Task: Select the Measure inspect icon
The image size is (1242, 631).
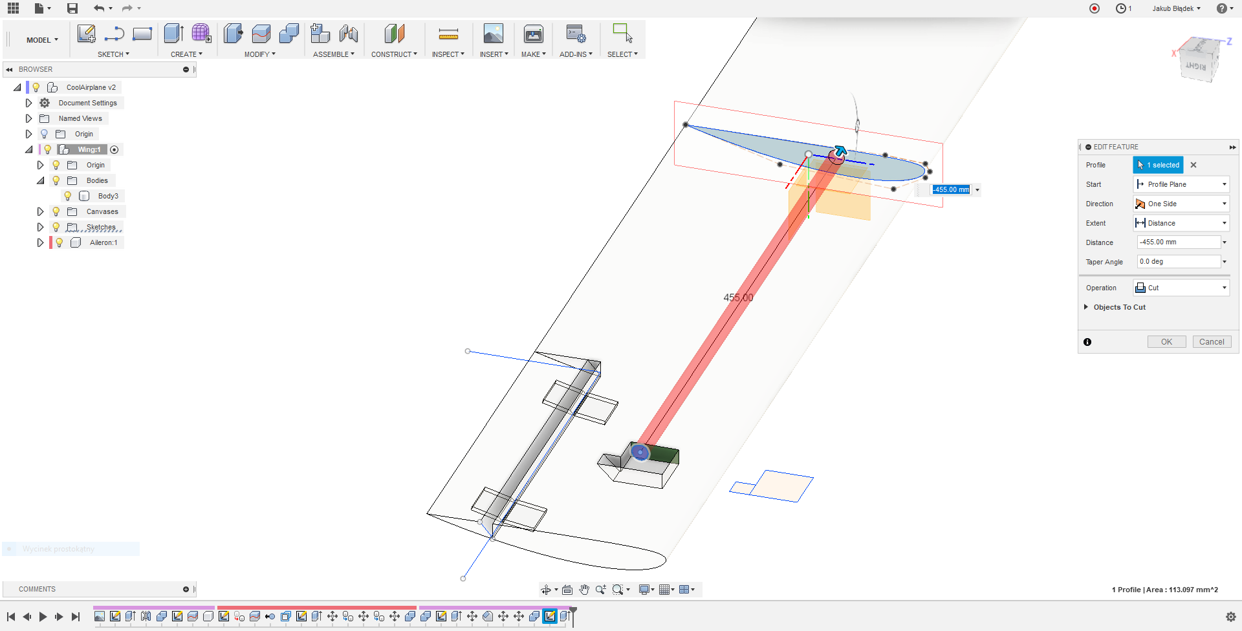Action: coord(448,34)
